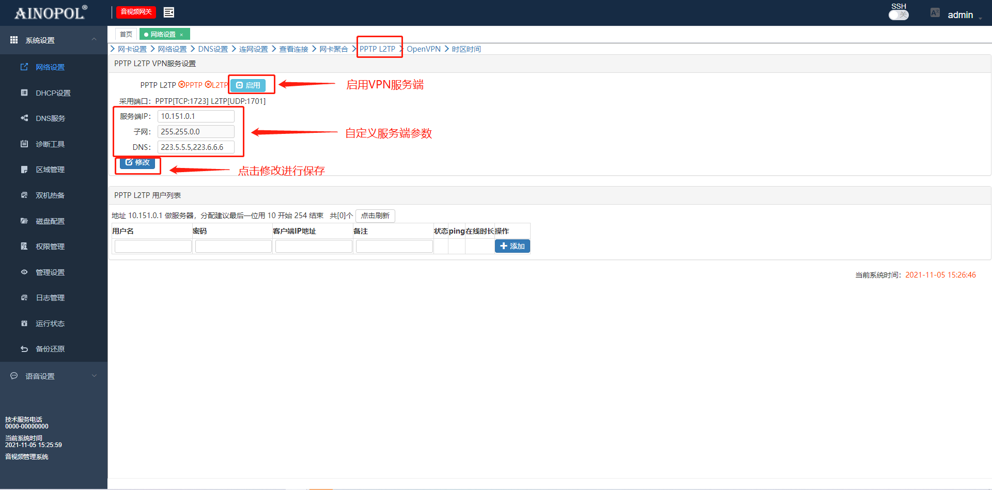This screenshot has width=992, height=490.
Task: Toggle the SSH switch on
Action: coord(898,15)
